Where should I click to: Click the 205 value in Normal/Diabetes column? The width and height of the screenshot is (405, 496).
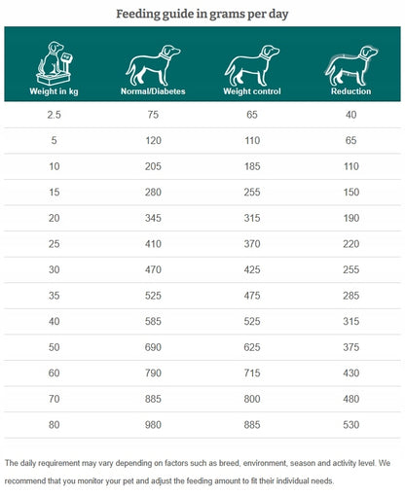[x=153, y=166]
